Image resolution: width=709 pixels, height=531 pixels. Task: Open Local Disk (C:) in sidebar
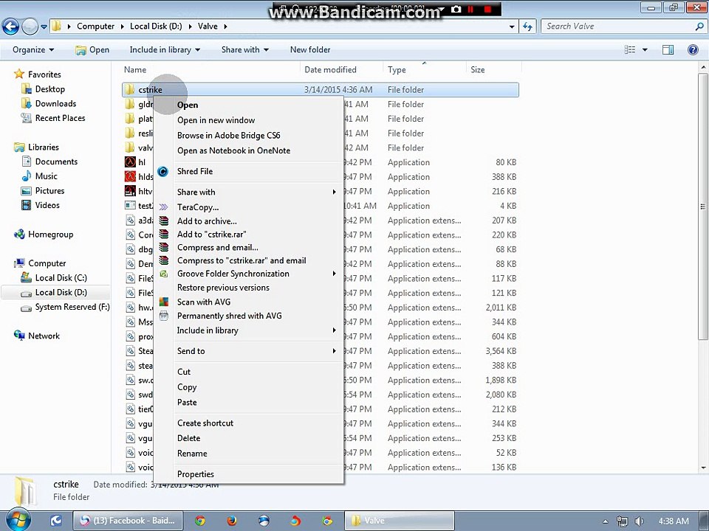61,278
